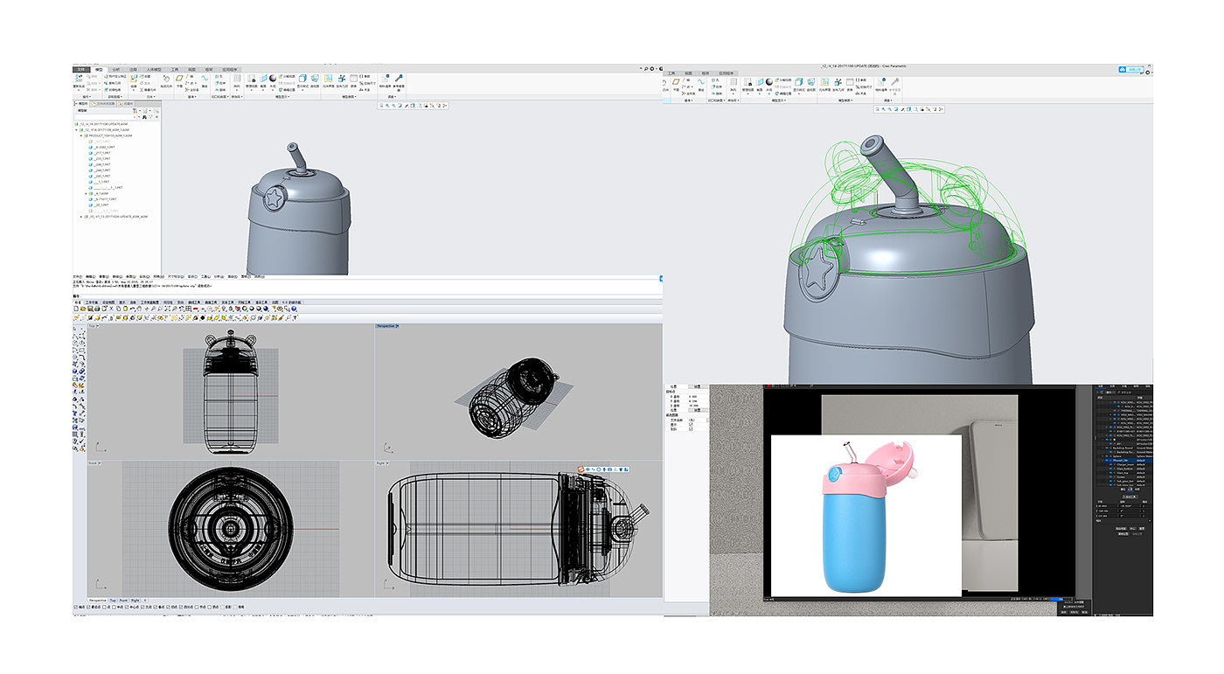Expand the PRODUCT_104155_ASM assembly node
This screenshot has width=1224, height=674.
point(81,136)
